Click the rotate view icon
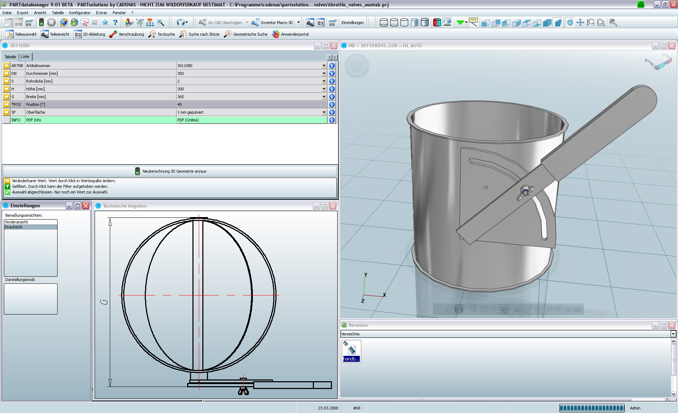 pyautogui.click(x=570, y=23)
